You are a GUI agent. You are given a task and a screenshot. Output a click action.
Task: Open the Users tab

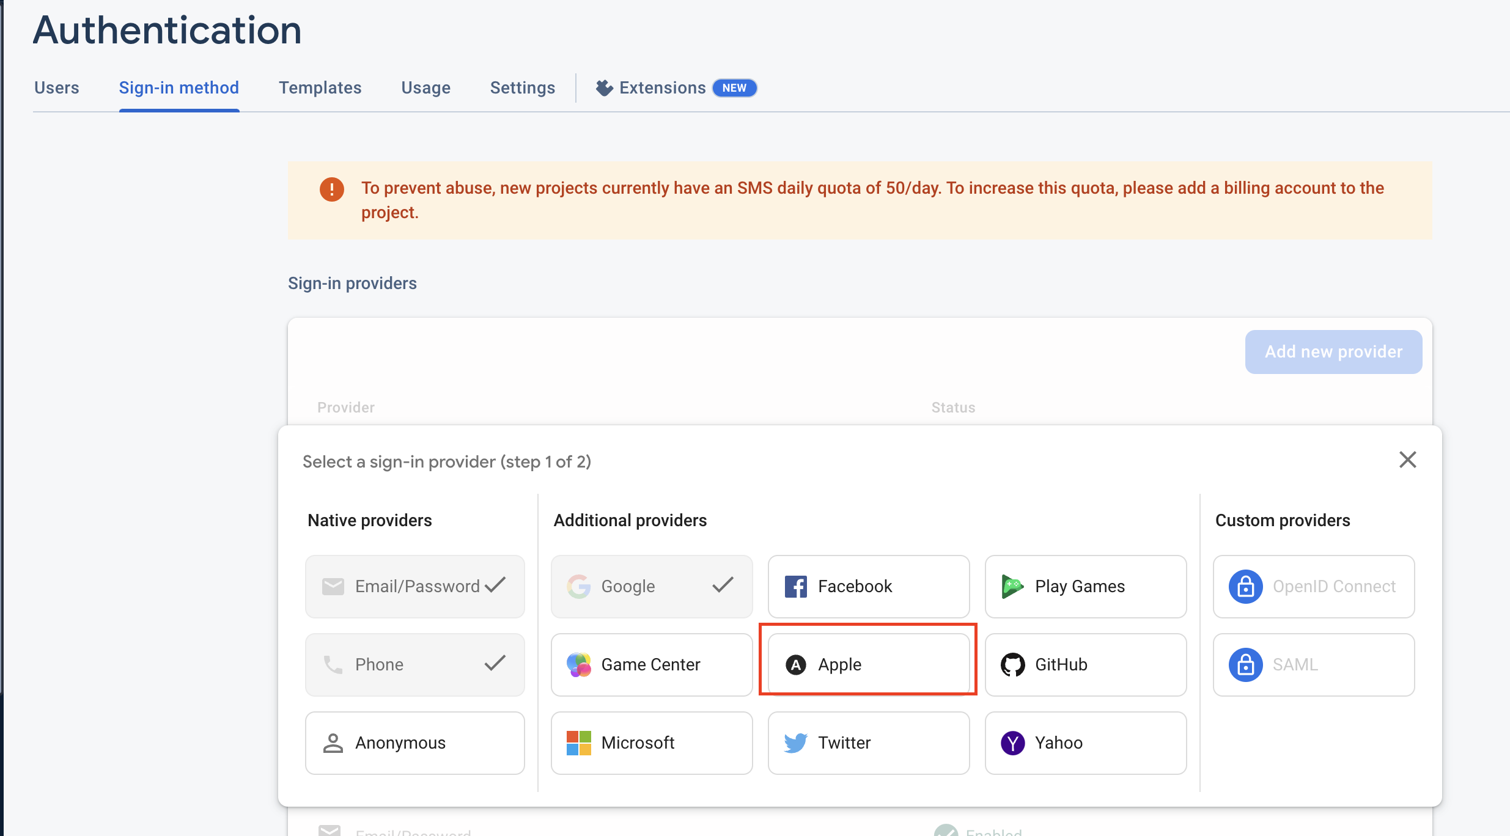(56, 88)
